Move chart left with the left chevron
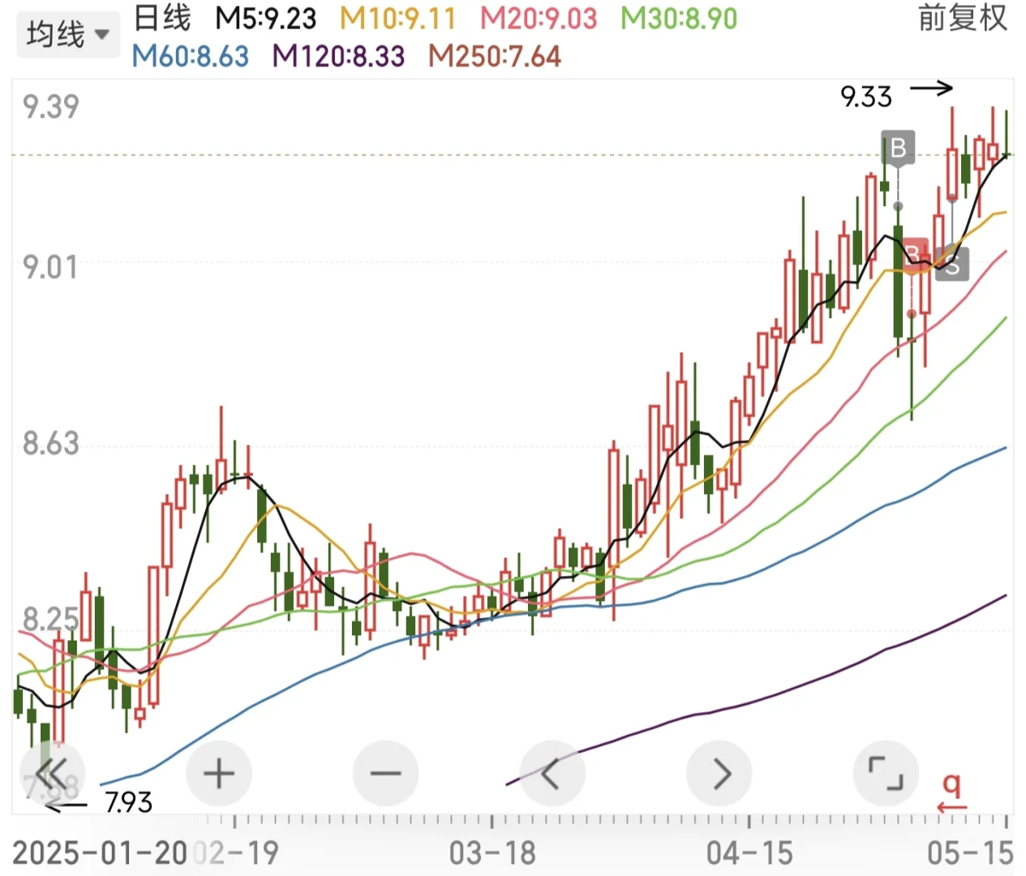Screen dimensions: 1026x876 (x=552, y=774)
